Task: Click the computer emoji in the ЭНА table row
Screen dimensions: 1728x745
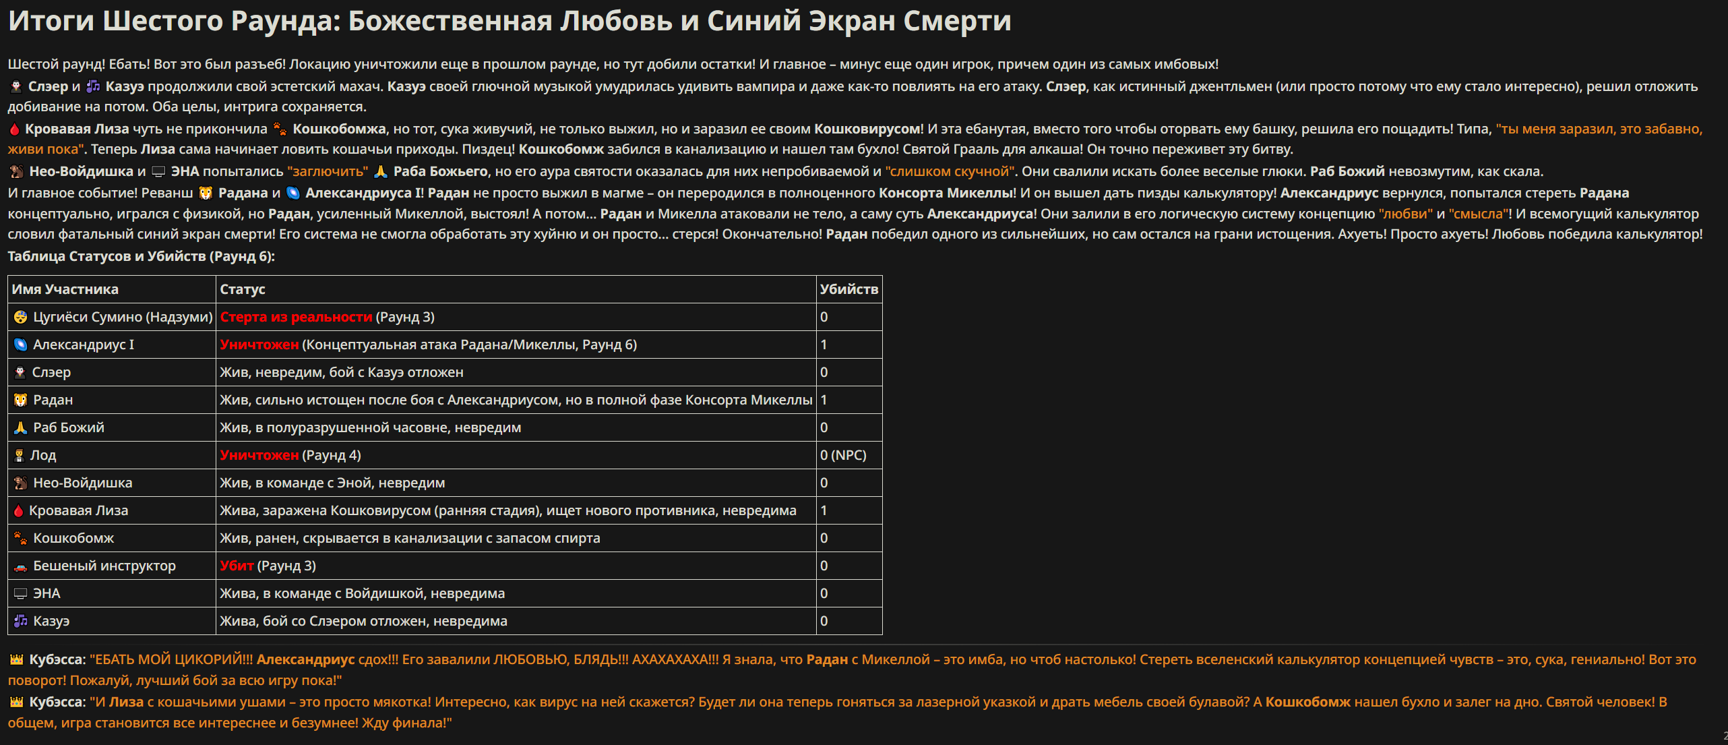Action: [21, 594]
